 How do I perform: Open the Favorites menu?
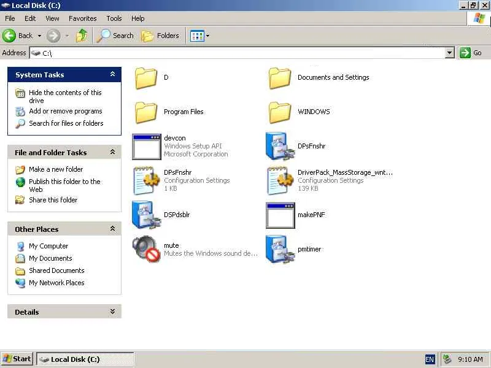coord(83,18)
